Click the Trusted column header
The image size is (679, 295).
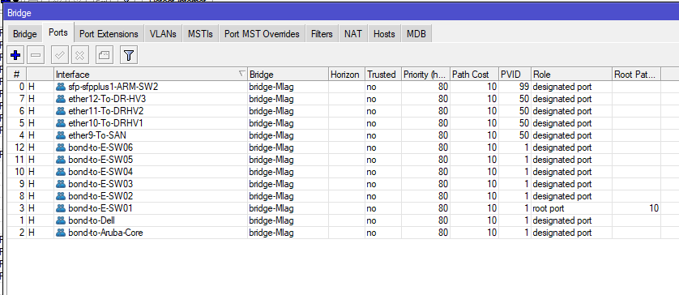point(383,75)
